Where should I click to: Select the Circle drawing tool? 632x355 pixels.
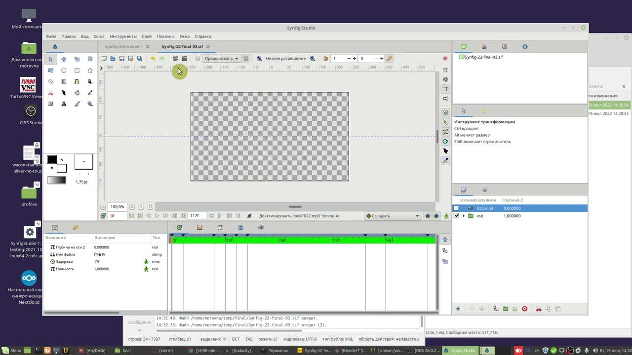click(64, 70)
